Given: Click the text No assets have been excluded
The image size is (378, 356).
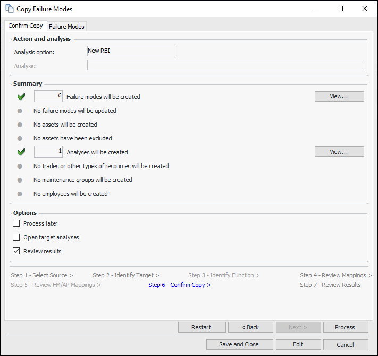Looking at the screenshot, I should point(72,138).
